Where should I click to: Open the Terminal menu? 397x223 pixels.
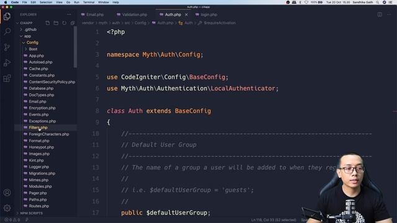pyautogui.click(x=89, y=2)
